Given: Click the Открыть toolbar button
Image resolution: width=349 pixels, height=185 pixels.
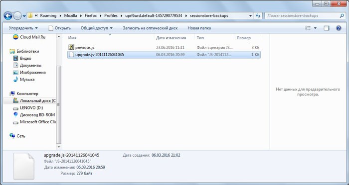Looking at the screenshot, I should [60, 28].
